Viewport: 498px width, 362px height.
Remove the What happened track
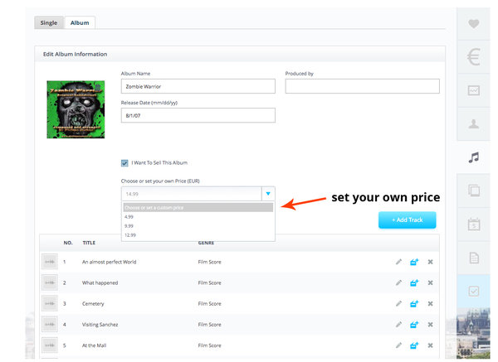point(430,282)
